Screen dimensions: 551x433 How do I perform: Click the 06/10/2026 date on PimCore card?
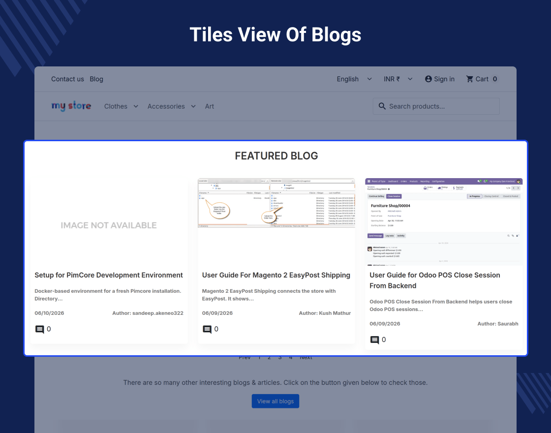point(49,313)
